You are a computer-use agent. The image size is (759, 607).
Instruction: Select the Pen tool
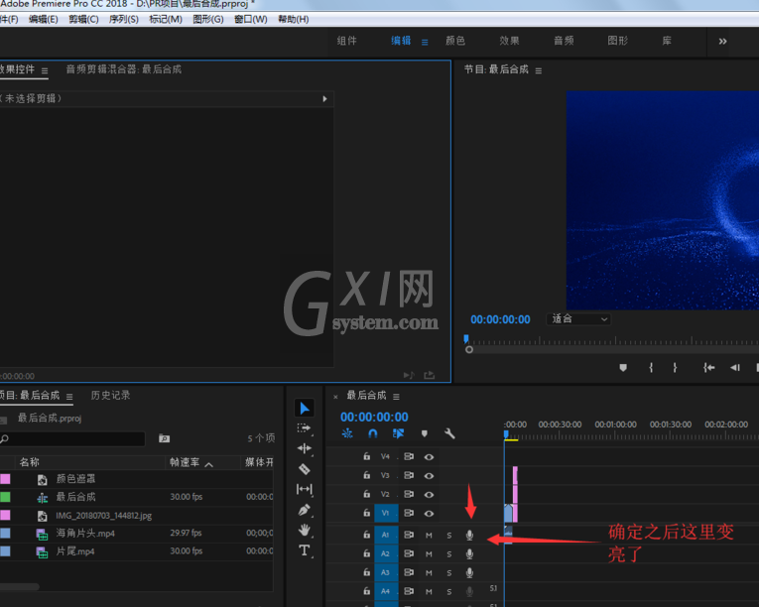coord(304,510)
